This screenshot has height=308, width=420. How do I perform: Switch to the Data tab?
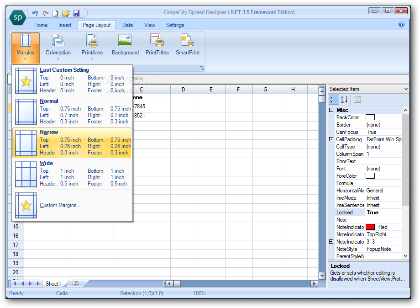tap(127, 25)
